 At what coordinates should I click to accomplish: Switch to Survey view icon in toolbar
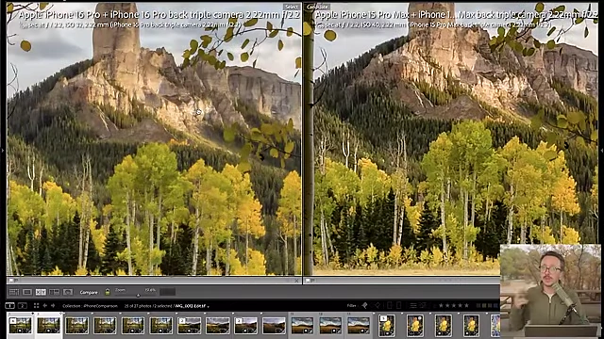point(55,292)
